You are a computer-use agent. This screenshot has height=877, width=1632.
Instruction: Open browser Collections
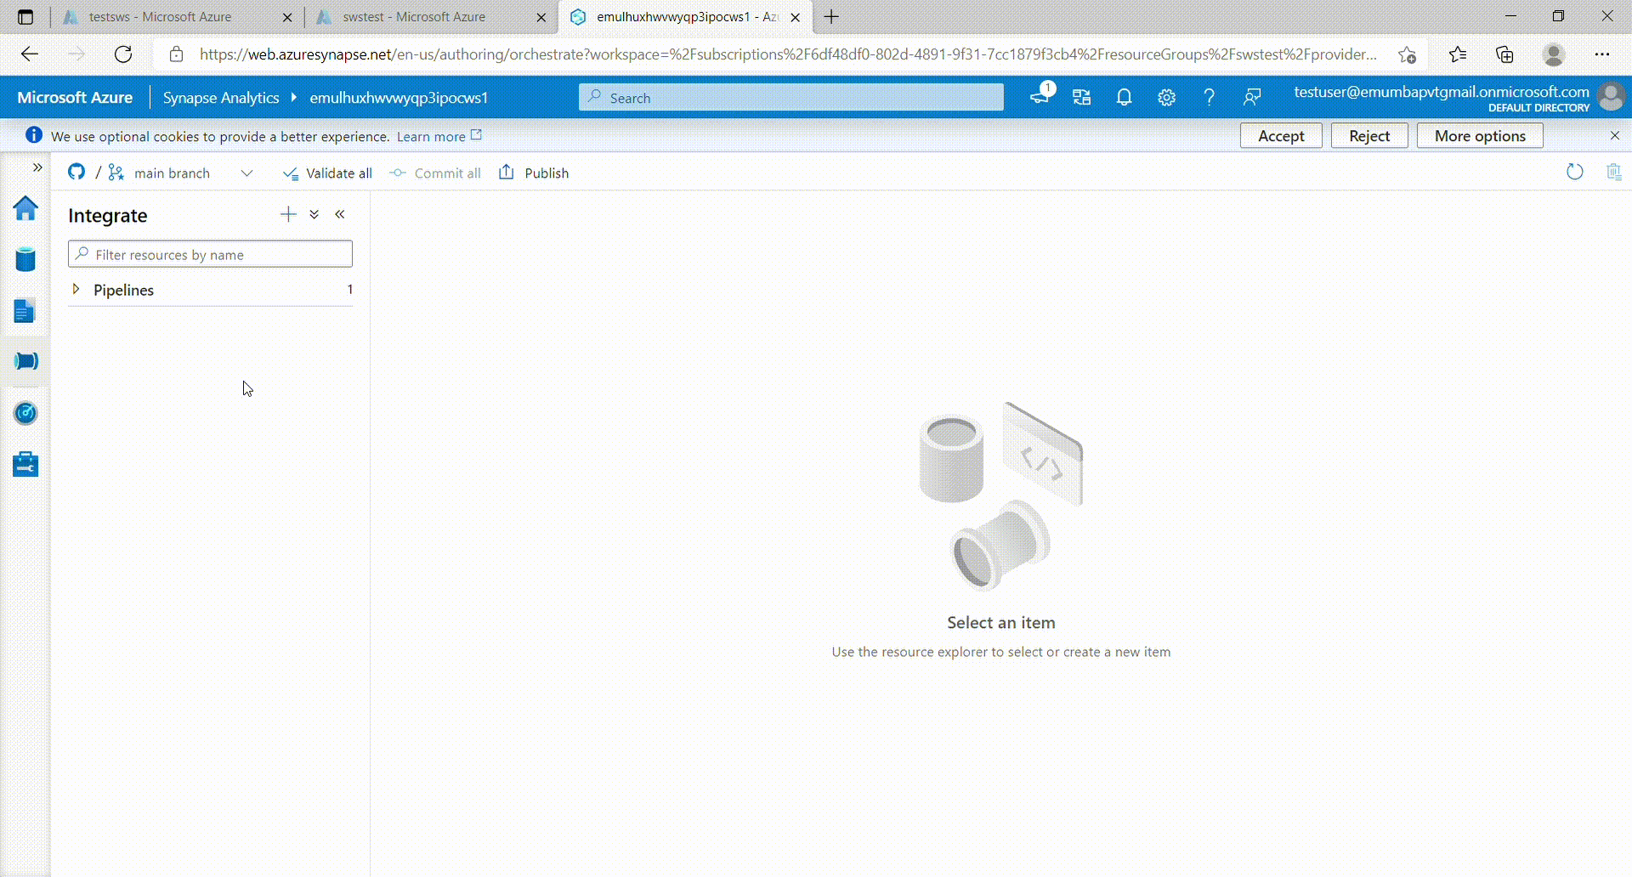coord(1504,54)
